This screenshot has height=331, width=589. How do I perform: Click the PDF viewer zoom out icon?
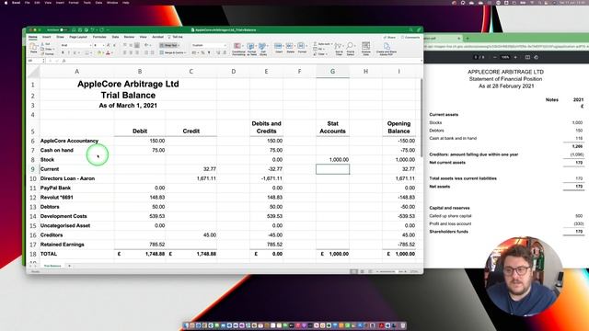(x=495, y=57)
